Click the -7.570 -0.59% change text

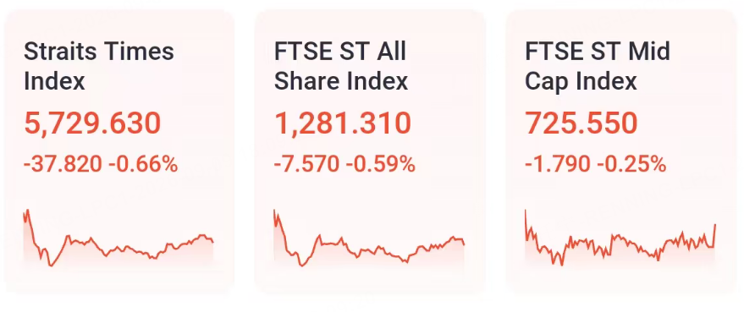pos(344,165)
